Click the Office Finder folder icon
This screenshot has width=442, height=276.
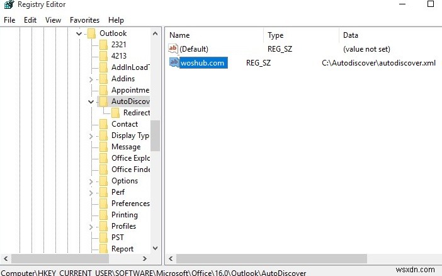pos(103,170)
